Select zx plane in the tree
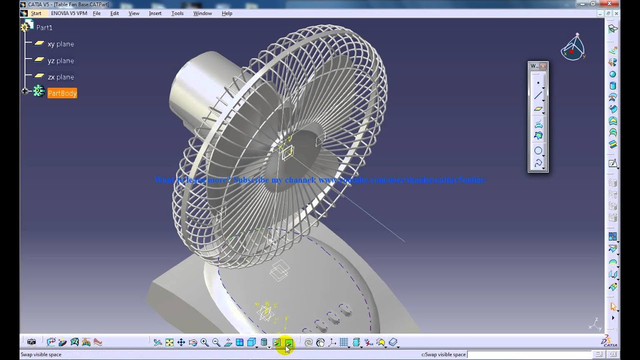Viewport: 640px width, 360px height. [60, 77]
